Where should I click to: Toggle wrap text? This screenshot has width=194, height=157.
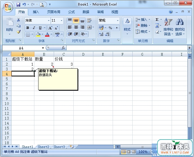pyautogui.click(x=89, y=20)
